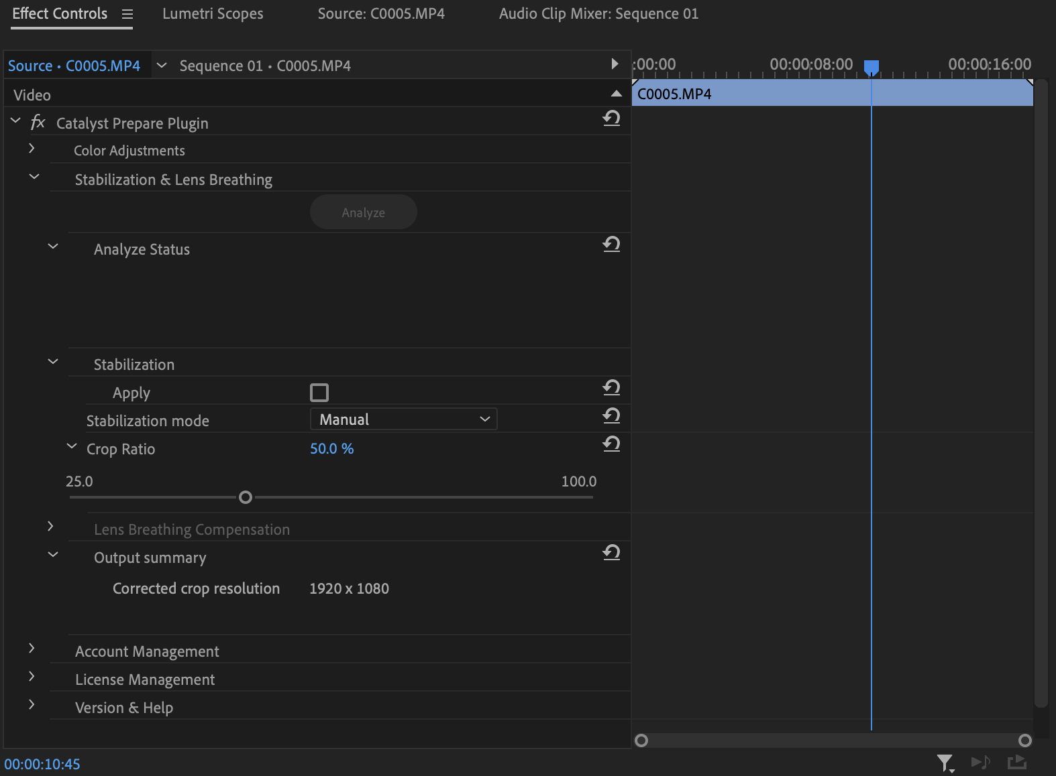Reset the Crop Ratio value

tap(611, 444)
